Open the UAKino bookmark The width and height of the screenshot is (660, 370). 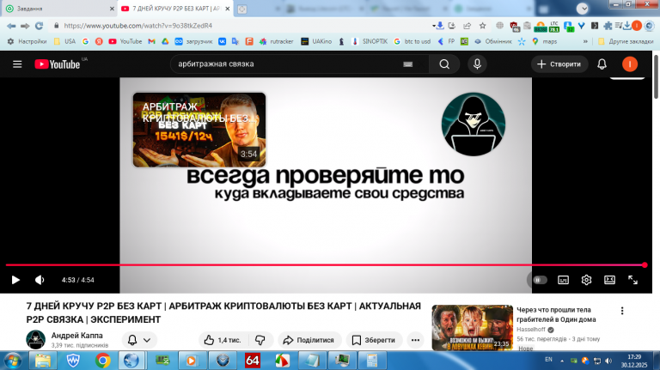(x=316, y=41)
